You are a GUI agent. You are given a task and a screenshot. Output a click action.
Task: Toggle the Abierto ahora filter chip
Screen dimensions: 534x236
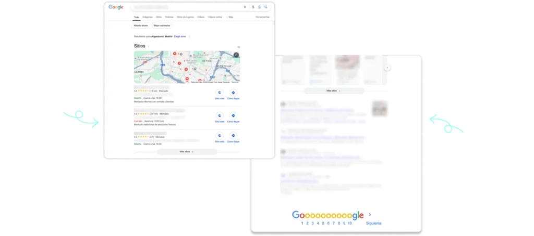pos(141,25)
